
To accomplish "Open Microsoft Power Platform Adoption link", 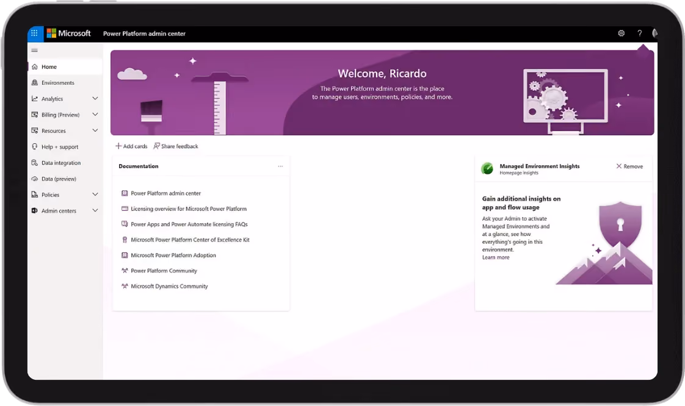I will coord(173,255).
